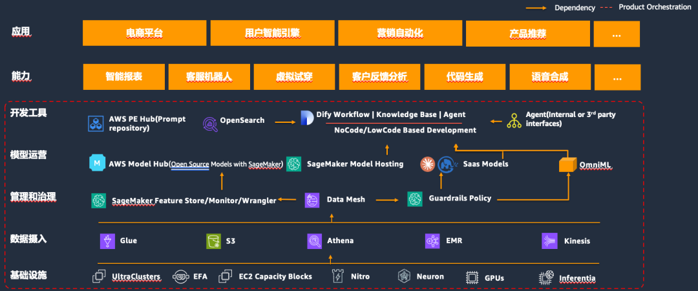Select the 虚拟试穿 capability box
Screen dimensions: 698x291
[x=294, y=77]
